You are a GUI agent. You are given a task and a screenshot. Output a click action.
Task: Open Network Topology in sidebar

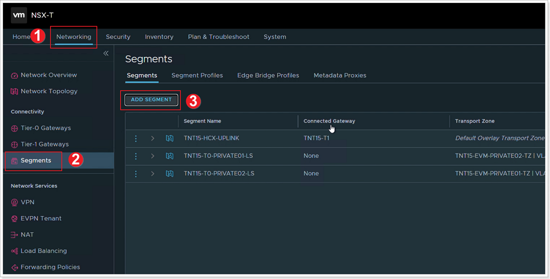(x=49, y=91)
